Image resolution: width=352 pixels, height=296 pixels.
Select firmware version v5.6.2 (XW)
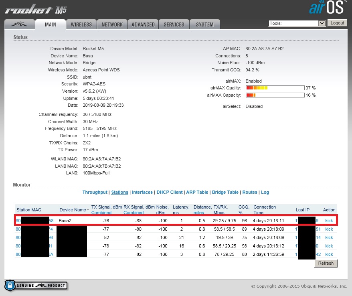pos(94,91)
